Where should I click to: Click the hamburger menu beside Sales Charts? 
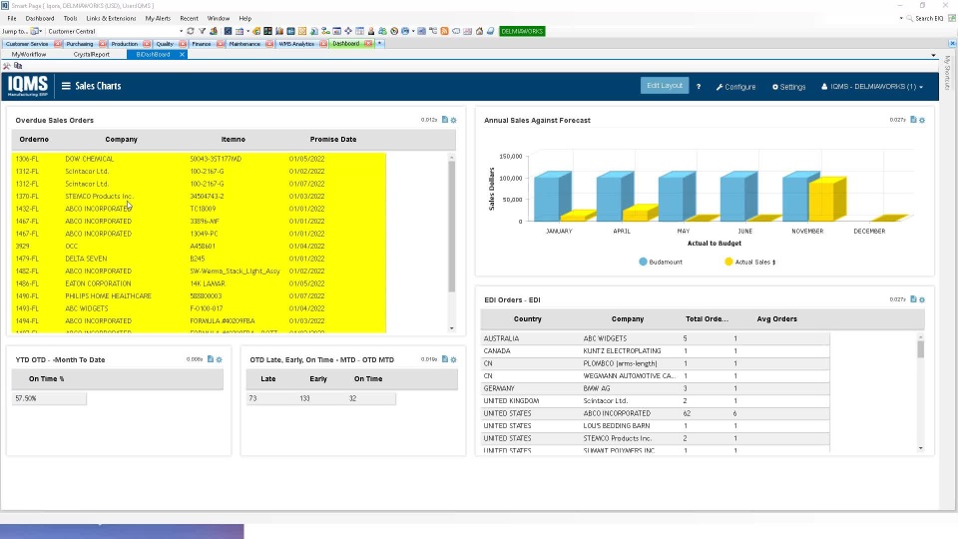pos(66,86)
